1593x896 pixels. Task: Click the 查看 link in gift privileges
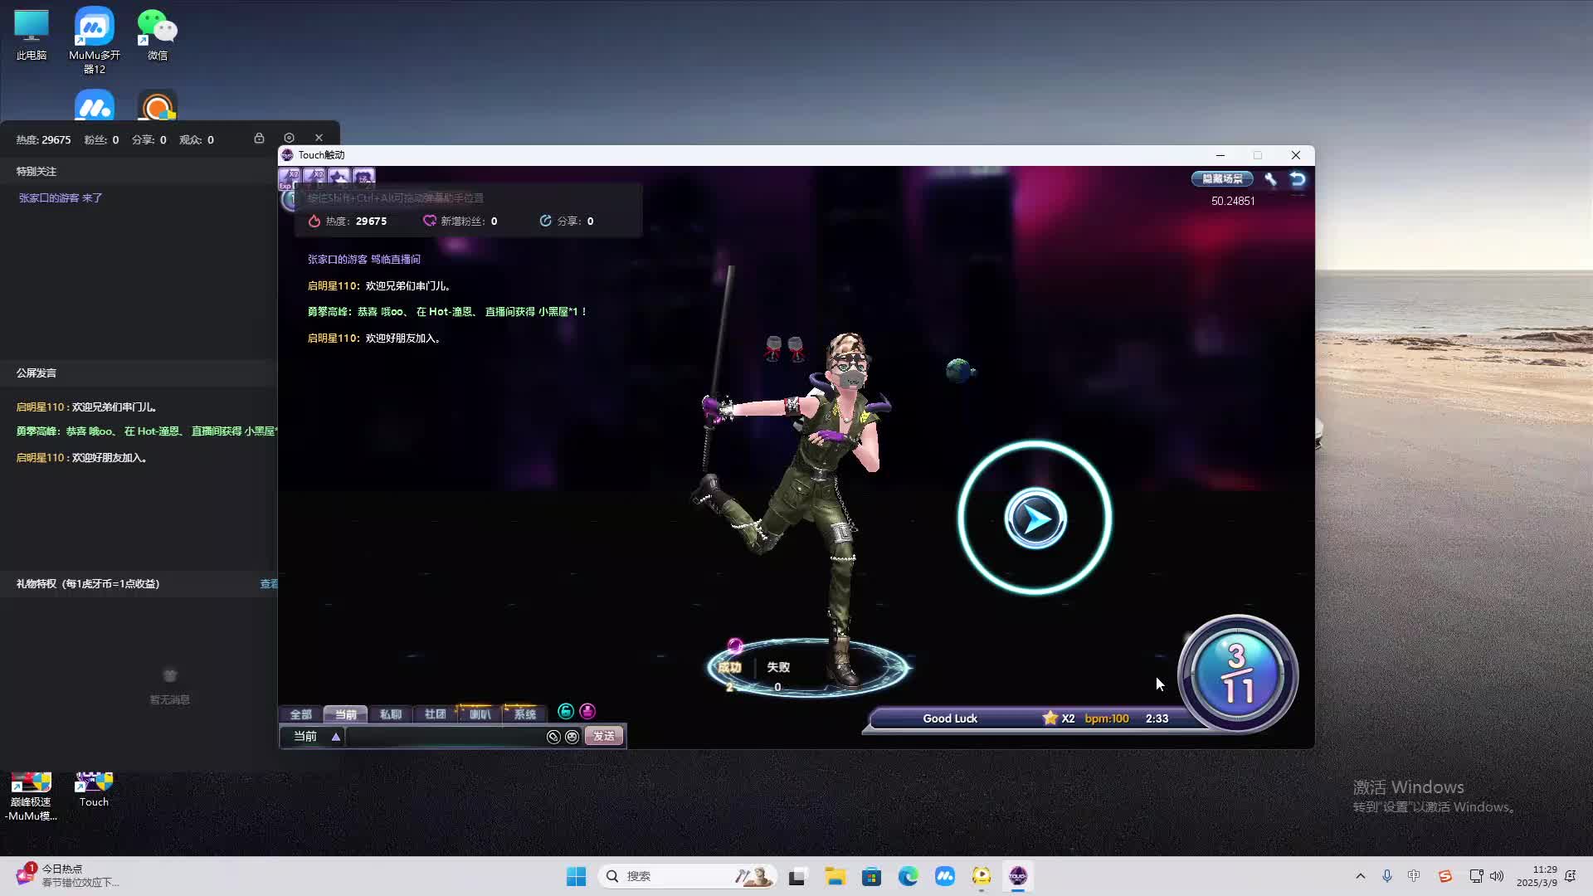pyautogui.click(x=269, y=584)
